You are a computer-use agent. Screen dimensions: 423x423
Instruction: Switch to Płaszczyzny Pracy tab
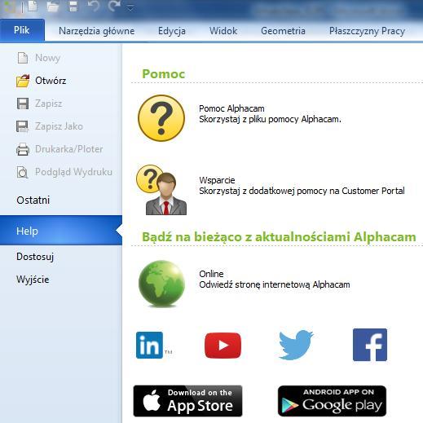click(x=367, y=31)
